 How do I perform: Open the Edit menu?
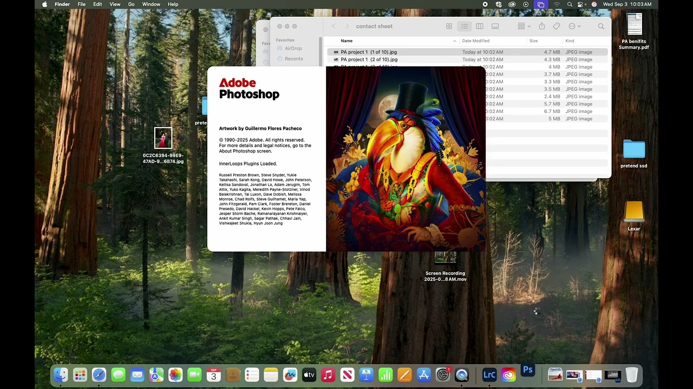click(x=97, y=4)
